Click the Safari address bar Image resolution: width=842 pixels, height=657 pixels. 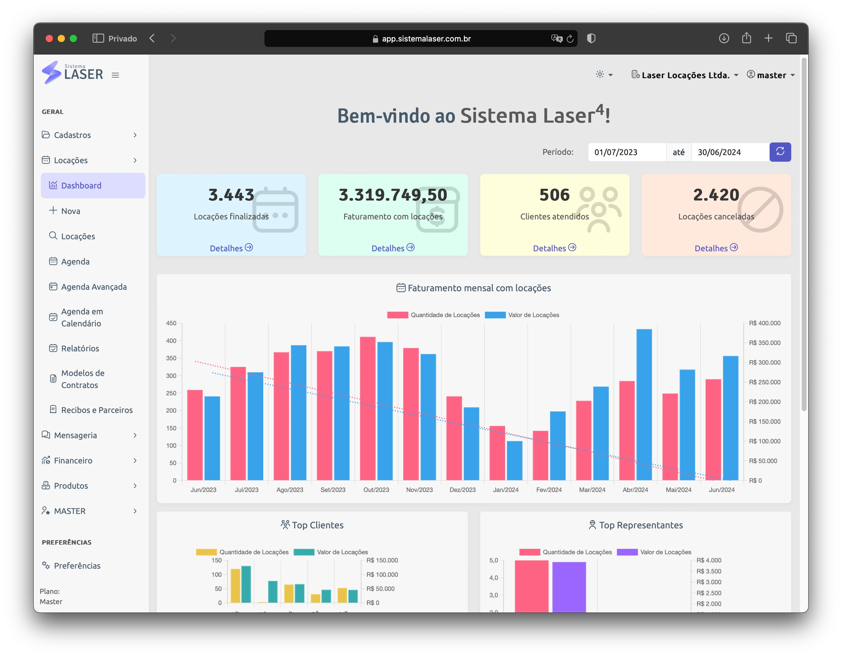[x=421, y=38]
